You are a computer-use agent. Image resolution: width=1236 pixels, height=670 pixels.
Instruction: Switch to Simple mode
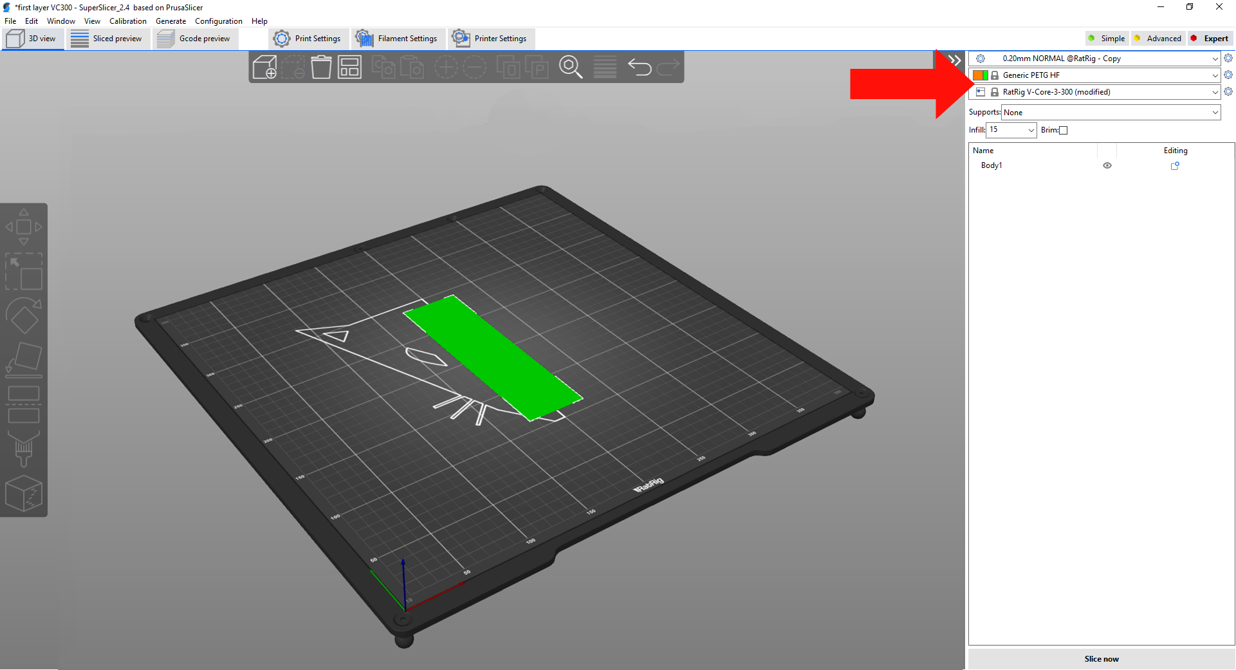point(1107,39)
